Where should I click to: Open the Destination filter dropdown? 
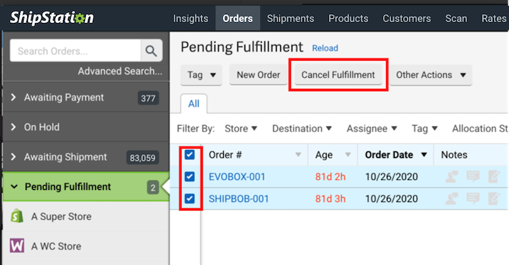click(x=302, y=129)
